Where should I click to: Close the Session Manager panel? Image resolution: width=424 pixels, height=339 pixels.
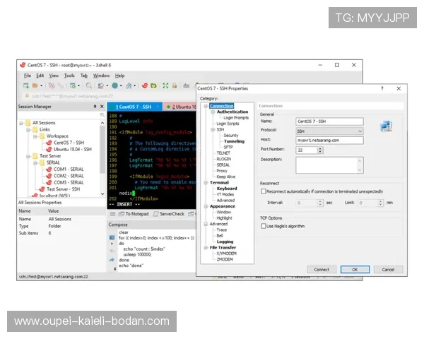click(102, 107)
